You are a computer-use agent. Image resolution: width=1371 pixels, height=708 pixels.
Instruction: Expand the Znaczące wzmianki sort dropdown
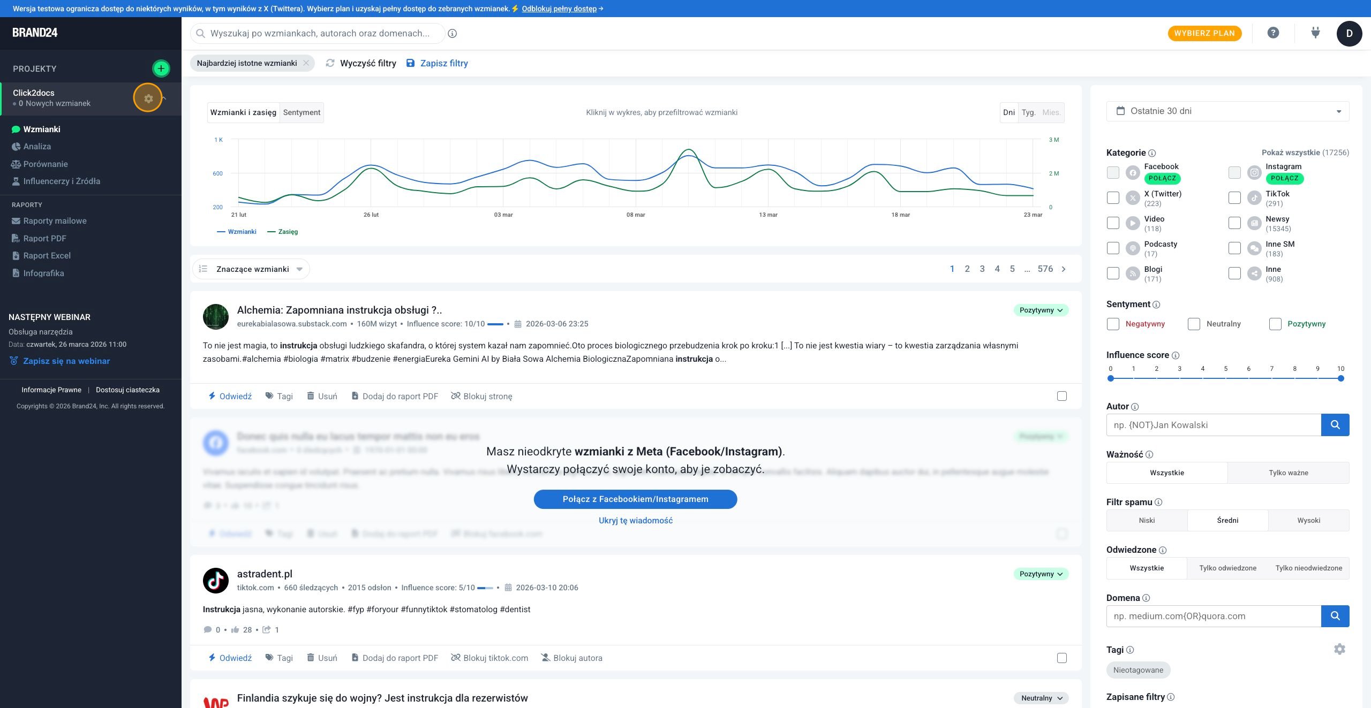(x=251, y=269)
